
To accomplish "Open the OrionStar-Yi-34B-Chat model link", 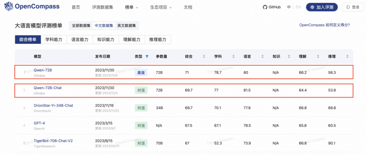I will (x=53, y=105).
